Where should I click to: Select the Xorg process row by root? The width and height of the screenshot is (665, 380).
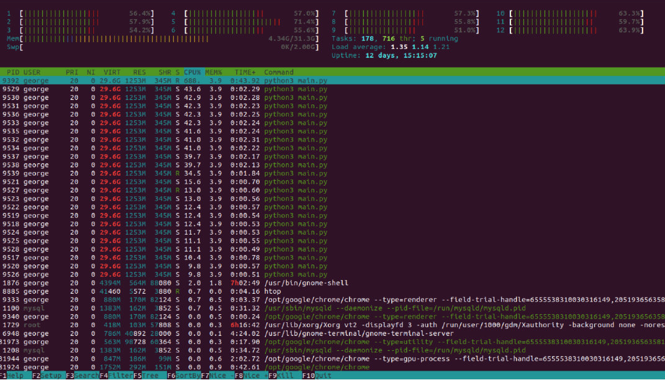click(x=333, y=325)
